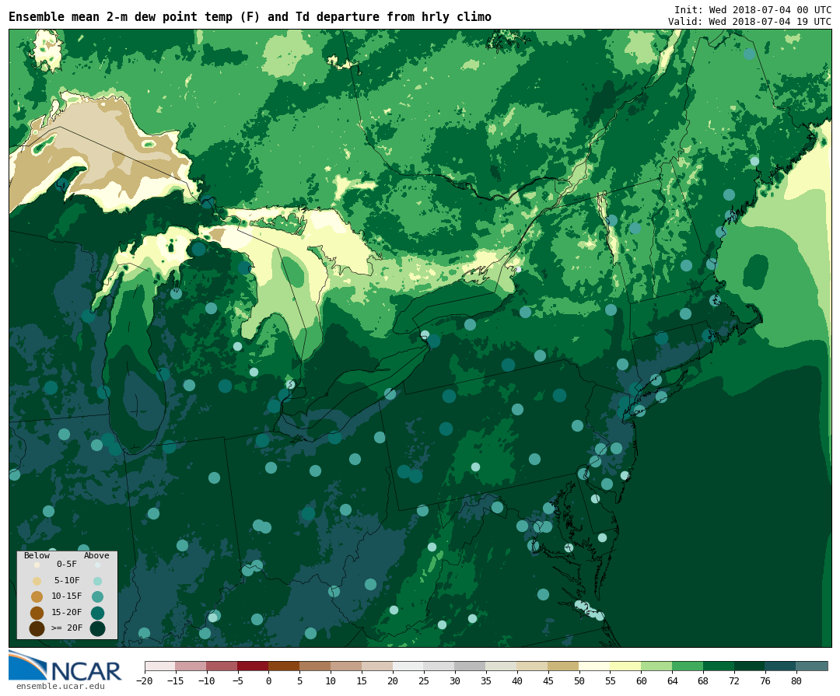Click the color bar segment between -10 and -5
The width and height of the screenshot is (840, 696).
(x=222, y=666)
